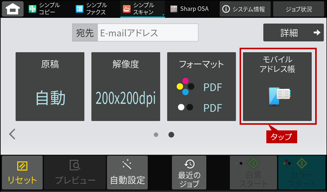
Task: Tap the 自動設定 magic wand icon
Action: [x=127, y=164]
